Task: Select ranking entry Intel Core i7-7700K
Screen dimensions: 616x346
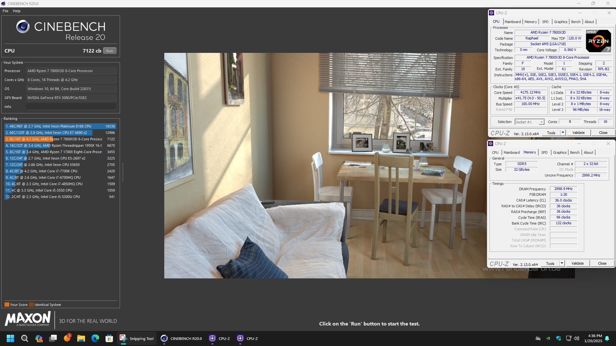Action: (60, 171)
